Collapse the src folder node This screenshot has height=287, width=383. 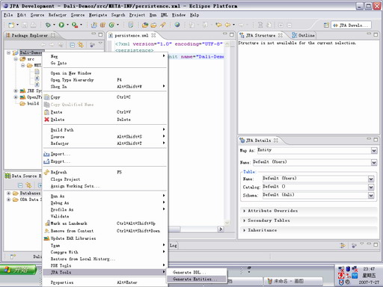16,59
